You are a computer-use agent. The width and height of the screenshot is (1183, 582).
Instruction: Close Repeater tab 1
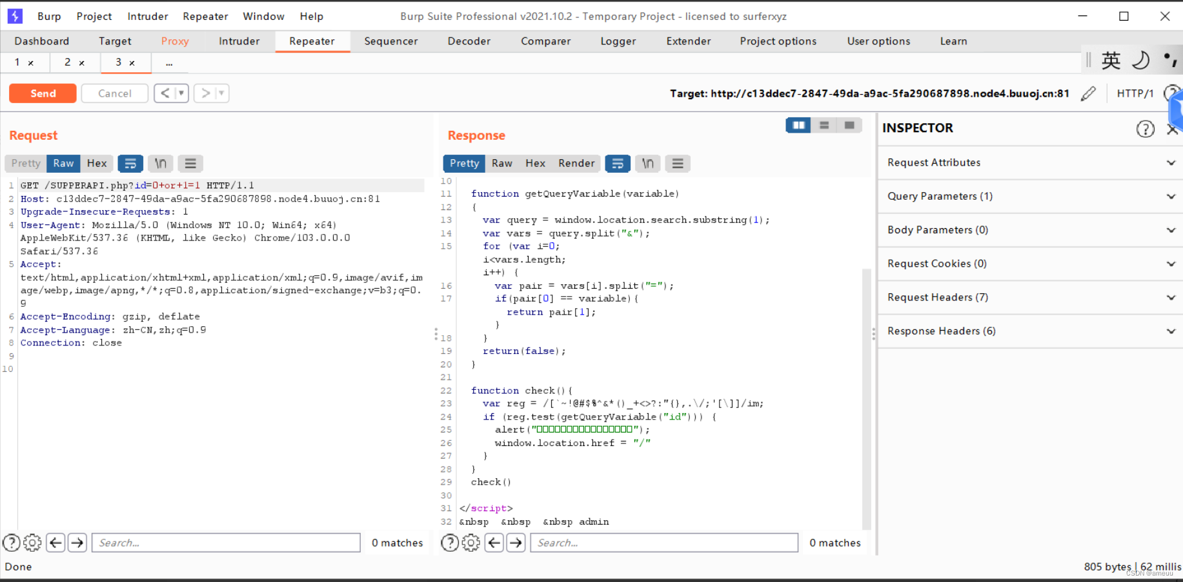(x=30, y=63)
